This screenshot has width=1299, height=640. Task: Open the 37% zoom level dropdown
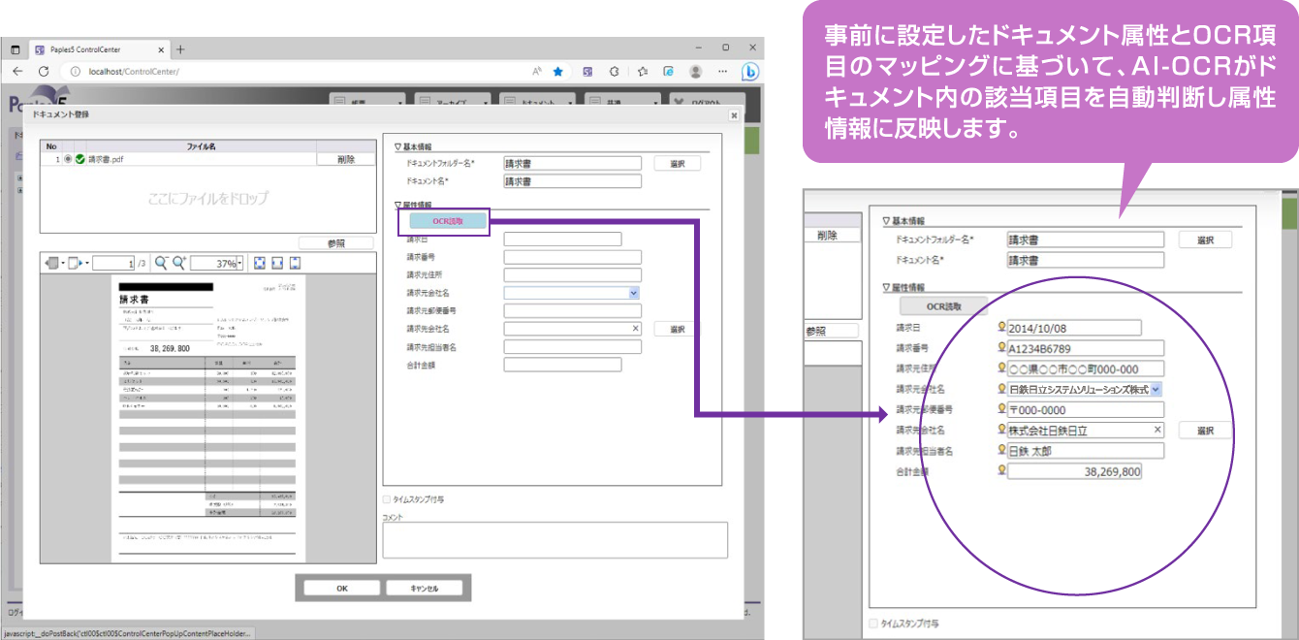239,263
